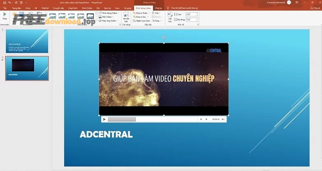Open the Tệp (File) tab

5,8
